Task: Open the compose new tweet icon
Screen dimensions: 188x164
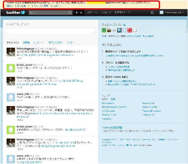Action: 152,13
